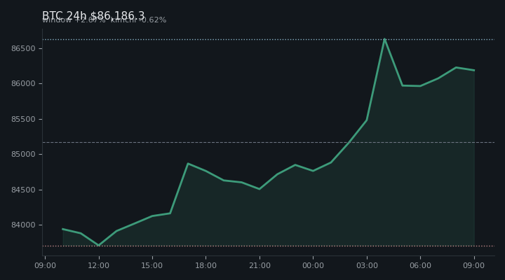Click the 03:00 x-axis label
The height and width of the screenshot is (280, 505).
(x=367, y=265)
